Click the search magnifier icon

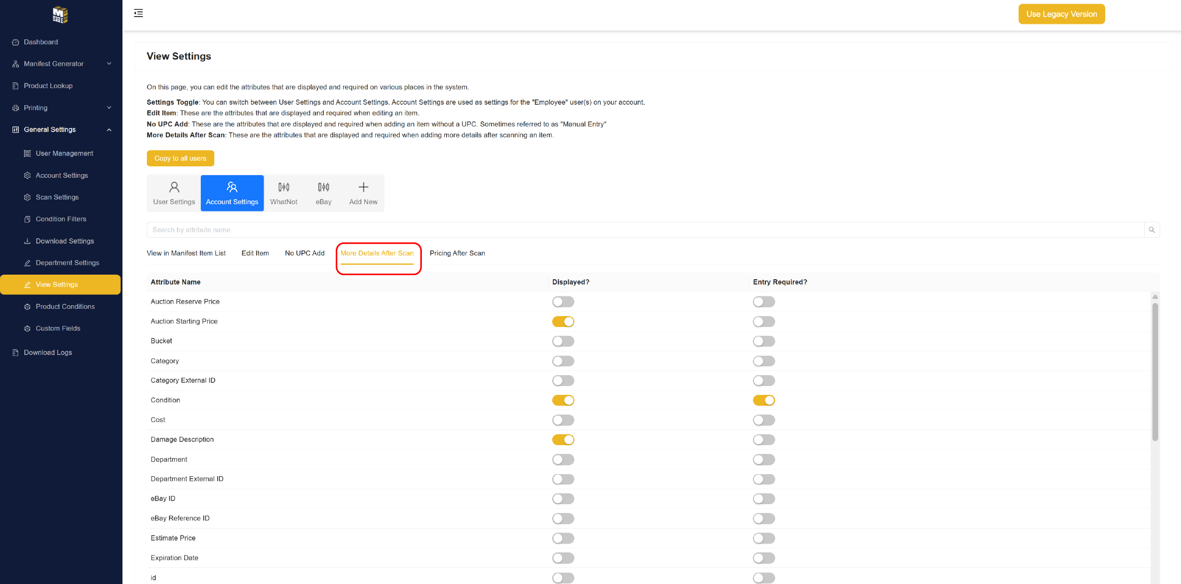tap(1151, 230)
